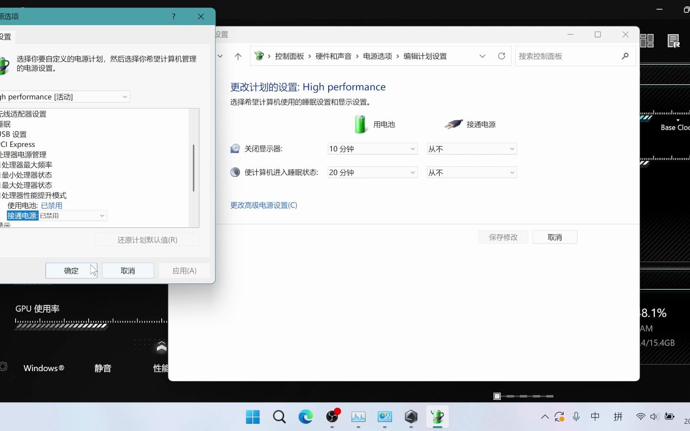Viewport: 690px width, 431px height.
Task: Click the help question mark in power options dialog
Action: point(173,16)
